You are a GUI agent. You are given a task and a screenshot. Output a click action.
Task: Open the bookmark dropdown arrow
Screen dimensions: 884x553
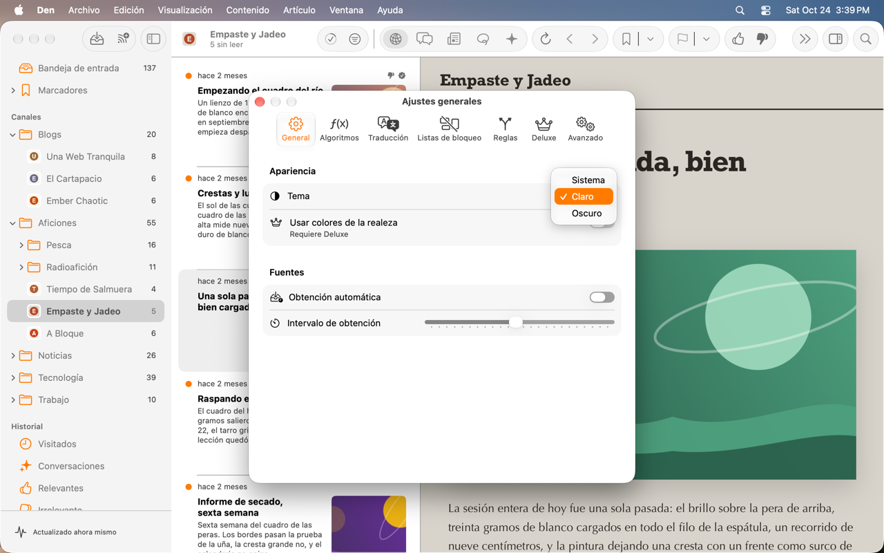[x=651, y=39]
